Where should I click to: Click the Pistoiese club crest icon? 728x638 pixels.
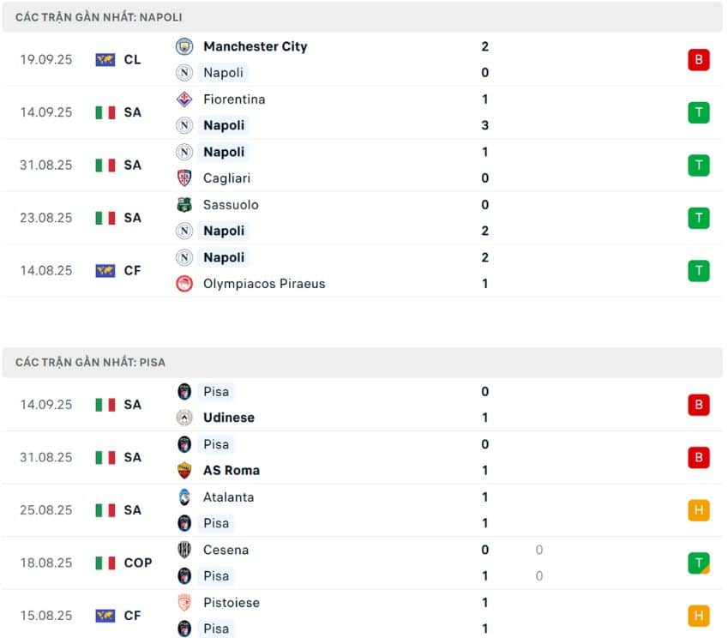pos(184,603)
